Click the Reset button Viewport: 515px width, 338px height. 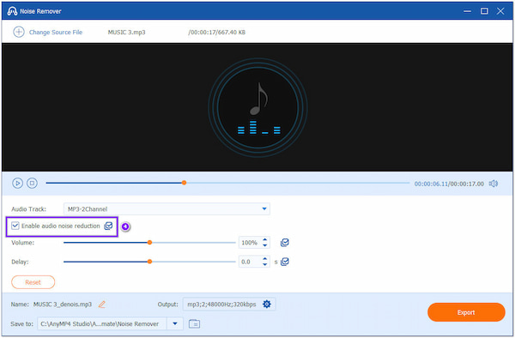tap(33, 282)
